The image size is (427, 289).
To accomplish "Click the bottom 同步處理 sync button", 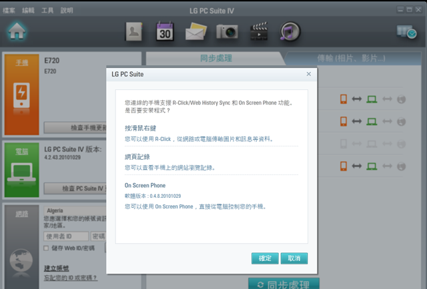I will (284, 284).
